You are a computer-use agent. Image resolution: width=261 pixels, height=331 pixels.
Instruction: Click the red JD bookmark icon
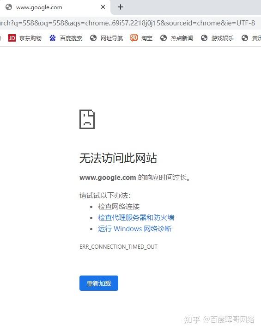(x=12, y=38)
